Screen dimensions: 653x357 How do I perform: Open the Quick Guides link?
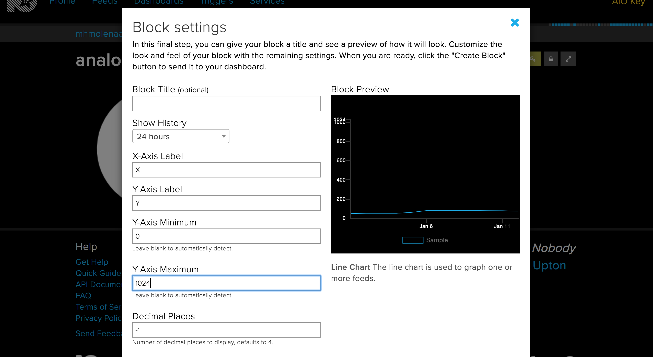pyautogui.click(x=99, y=273)
